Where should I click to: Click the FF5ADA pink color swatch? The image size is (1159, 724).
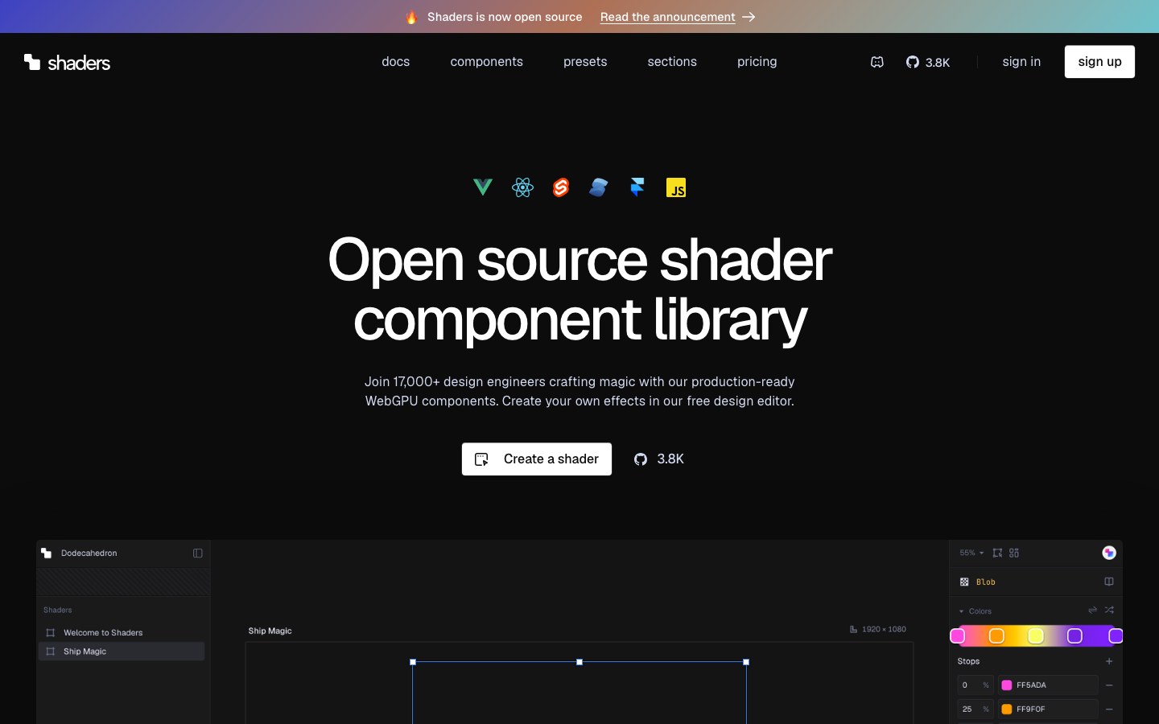(x=1007, y=685)
